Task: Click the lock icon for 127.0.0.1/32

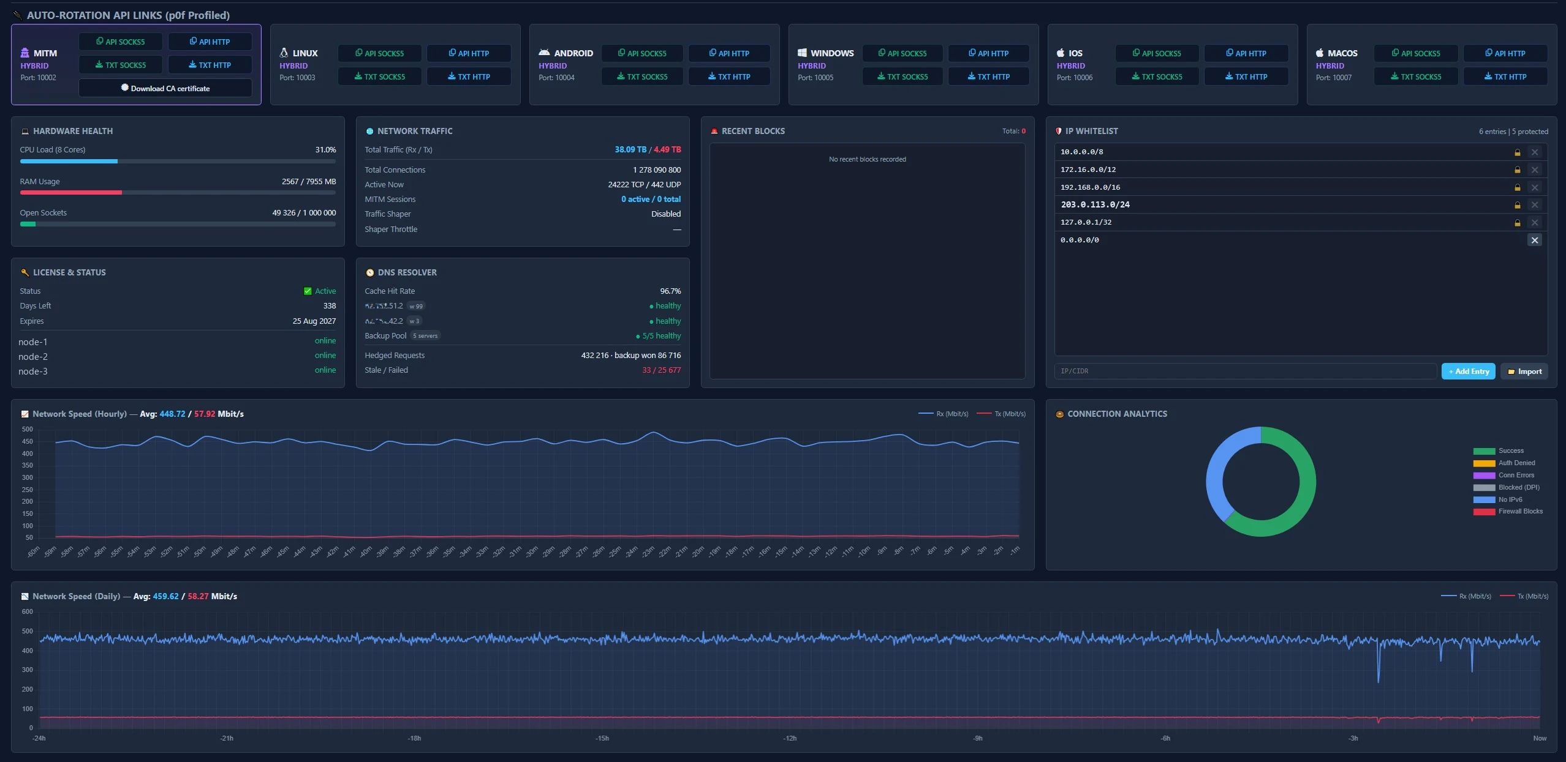Action: tap(1518, 223)
